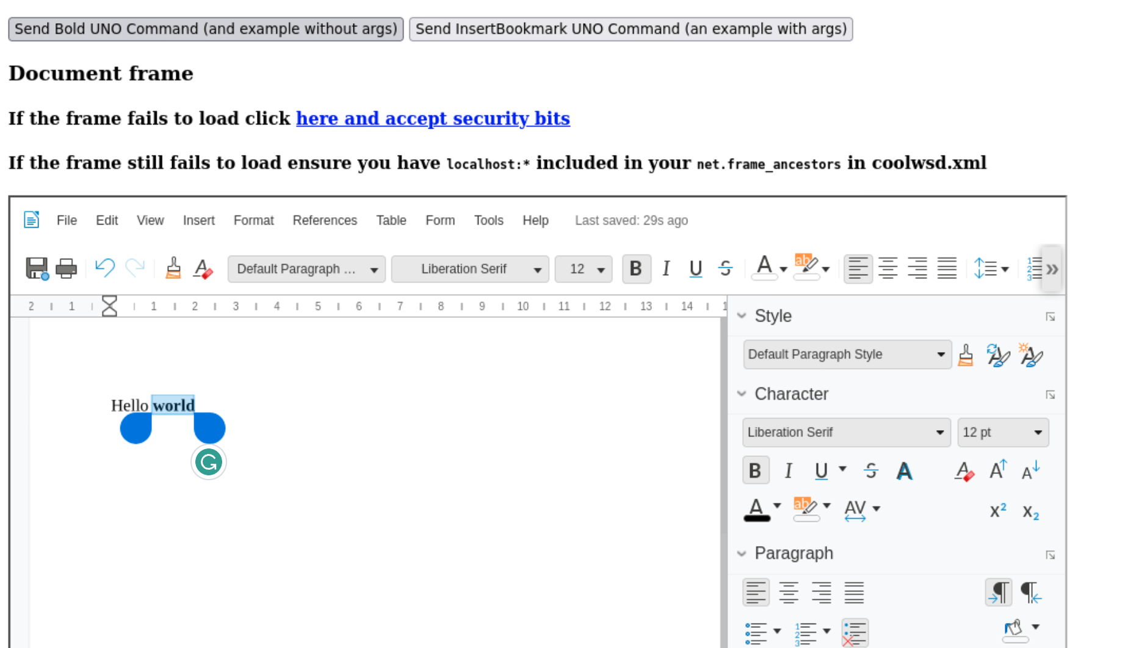Align text right in toolbar
Image resolution: width=1128 pixels, height=648 pixels.
point(917,268)
